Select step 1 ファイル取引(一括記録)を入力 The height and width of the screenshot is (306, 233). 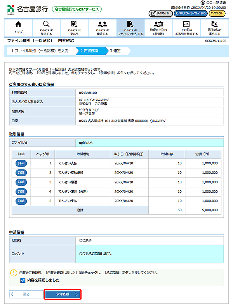pos(39,50)
